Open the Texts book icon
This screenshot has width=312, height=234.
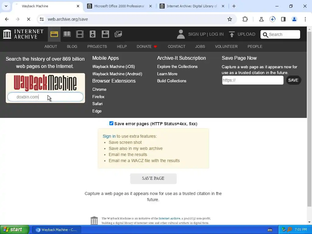[67, 34]
